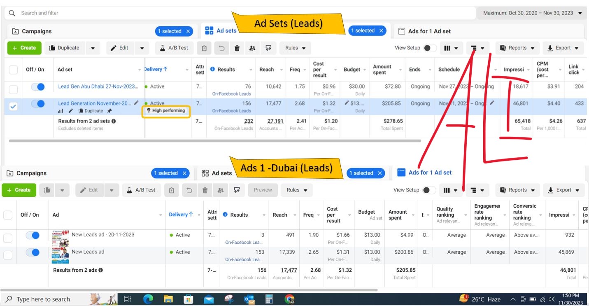Switch to the upper Campaigns tab
This screenshot has width=589, height=306.
pyautogui.click(x=37, y=31)
